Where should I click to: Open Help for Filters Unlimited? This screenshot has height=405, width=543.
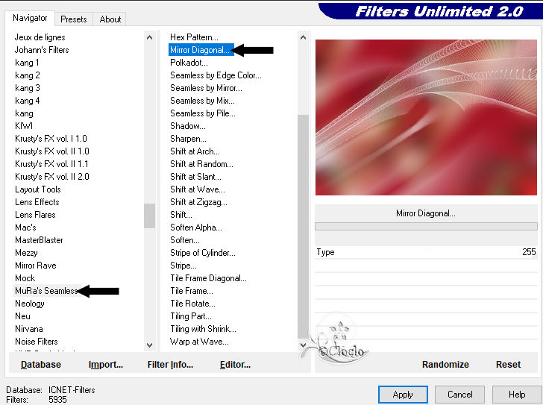click(517, 395)
